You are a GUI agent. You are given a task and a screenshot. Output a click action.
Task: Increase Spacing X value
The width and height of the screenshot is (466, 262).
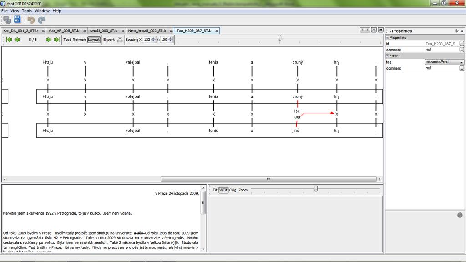tap(153, 38)
